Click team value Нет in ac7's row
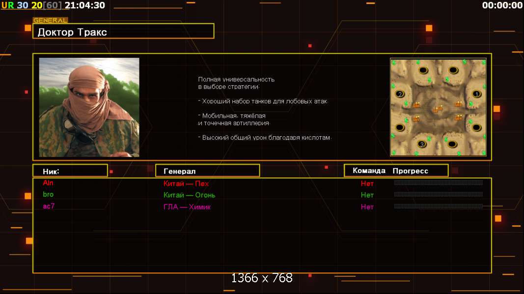The width and height of the screenshot is (524, 294). tap(367, 207)
